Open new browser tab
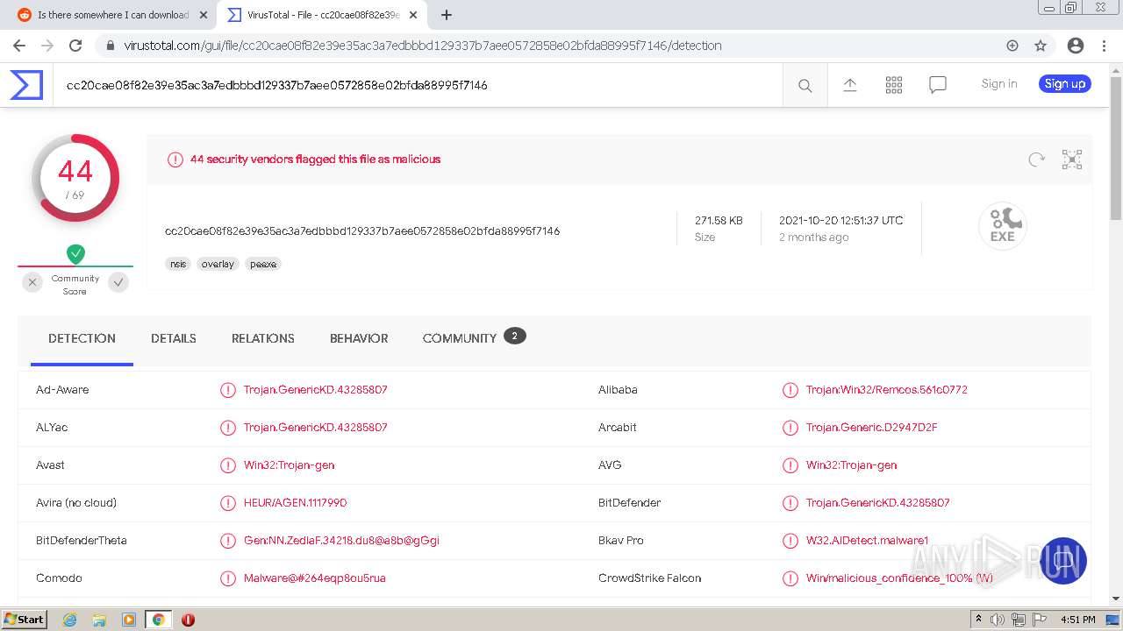The width and height of the screenshot is (1123, 631). (447, 15)
